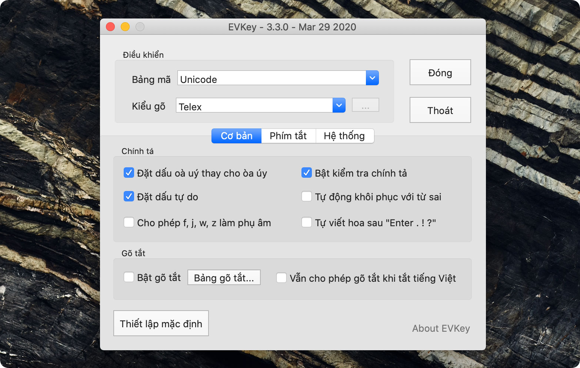Enable 'Tự viết hoa sau Enter' checkbox
Viewport: 580px width, 368px height.
click(306, 223)
